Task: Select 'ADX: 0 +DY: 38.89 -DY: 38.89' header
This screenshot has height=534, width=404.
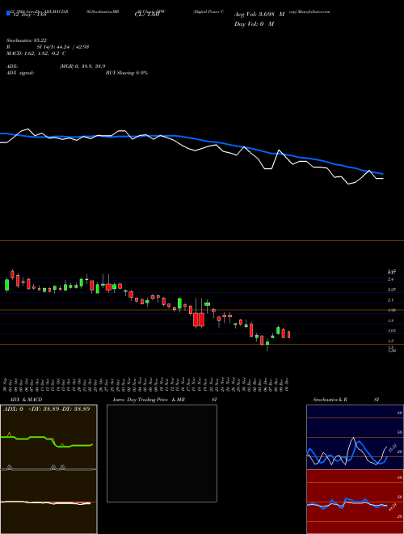Action: [x=47, y=409]
